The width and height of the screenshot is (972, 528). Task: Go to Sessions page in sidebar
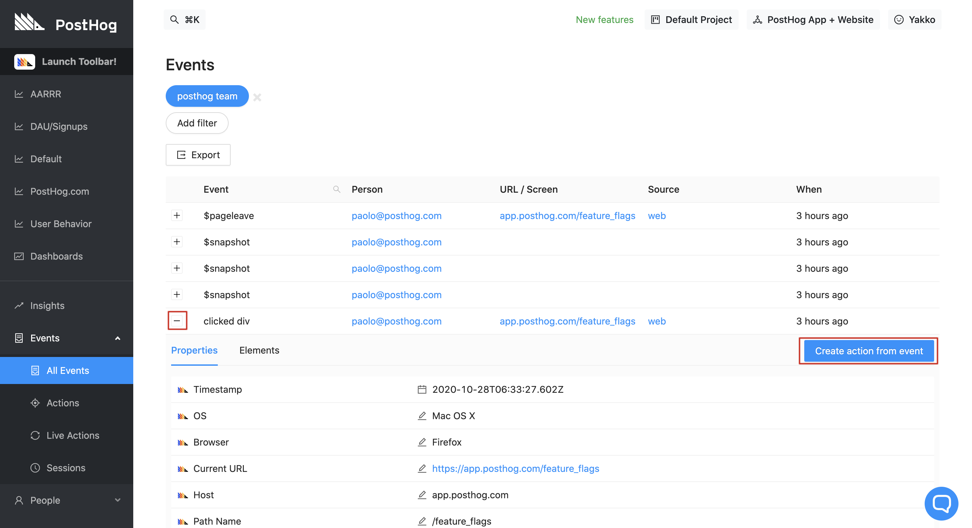[66, 467]
